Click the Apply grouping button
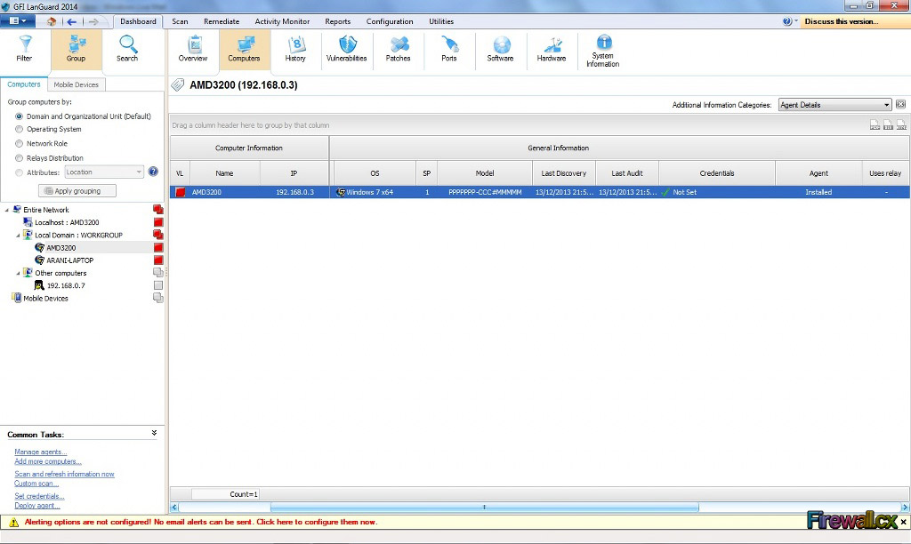Image resolution: width=911 pixels, height=544 pixels. 77,191
